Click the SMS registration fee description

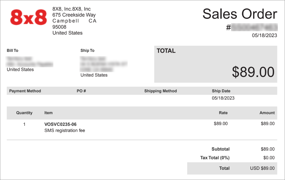pos(65,130)
